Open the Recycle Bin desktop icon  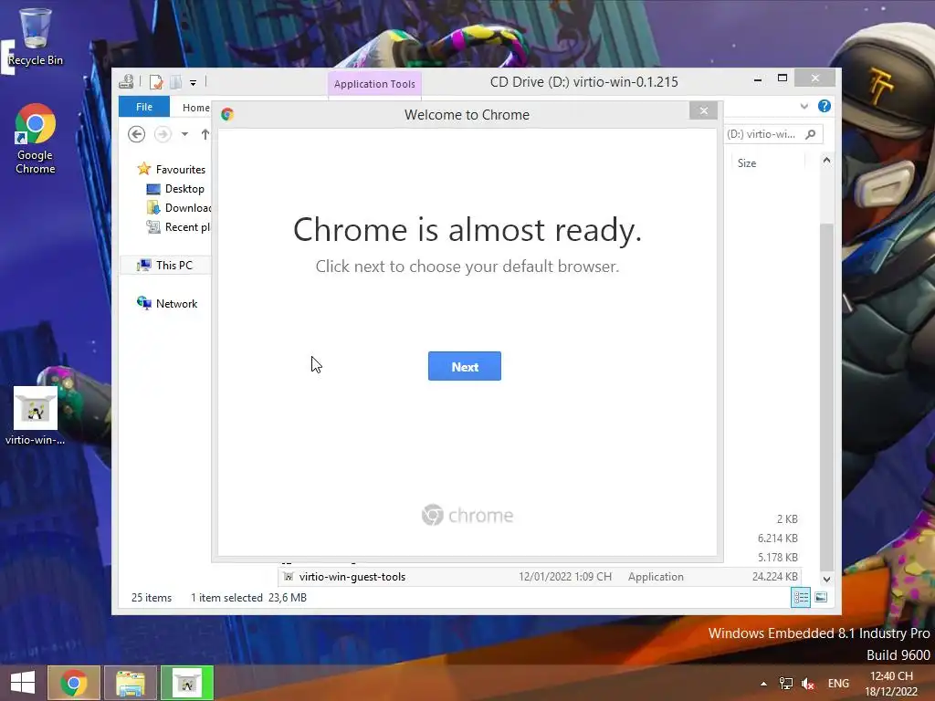pyautogui.click(x=36, y=37)
